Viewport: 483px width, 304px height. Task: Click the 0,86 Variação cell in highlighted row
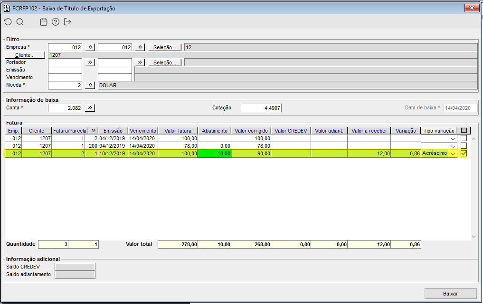coord(406,153)
